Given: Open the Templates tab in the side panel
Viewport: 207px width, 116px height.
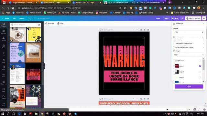Looking at the screenshot, I should (x=4, y=24).
